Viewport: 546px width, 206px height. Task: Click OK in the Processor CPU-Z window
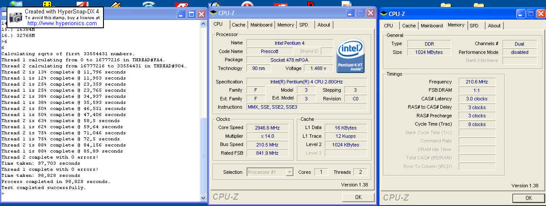(358, 197)
